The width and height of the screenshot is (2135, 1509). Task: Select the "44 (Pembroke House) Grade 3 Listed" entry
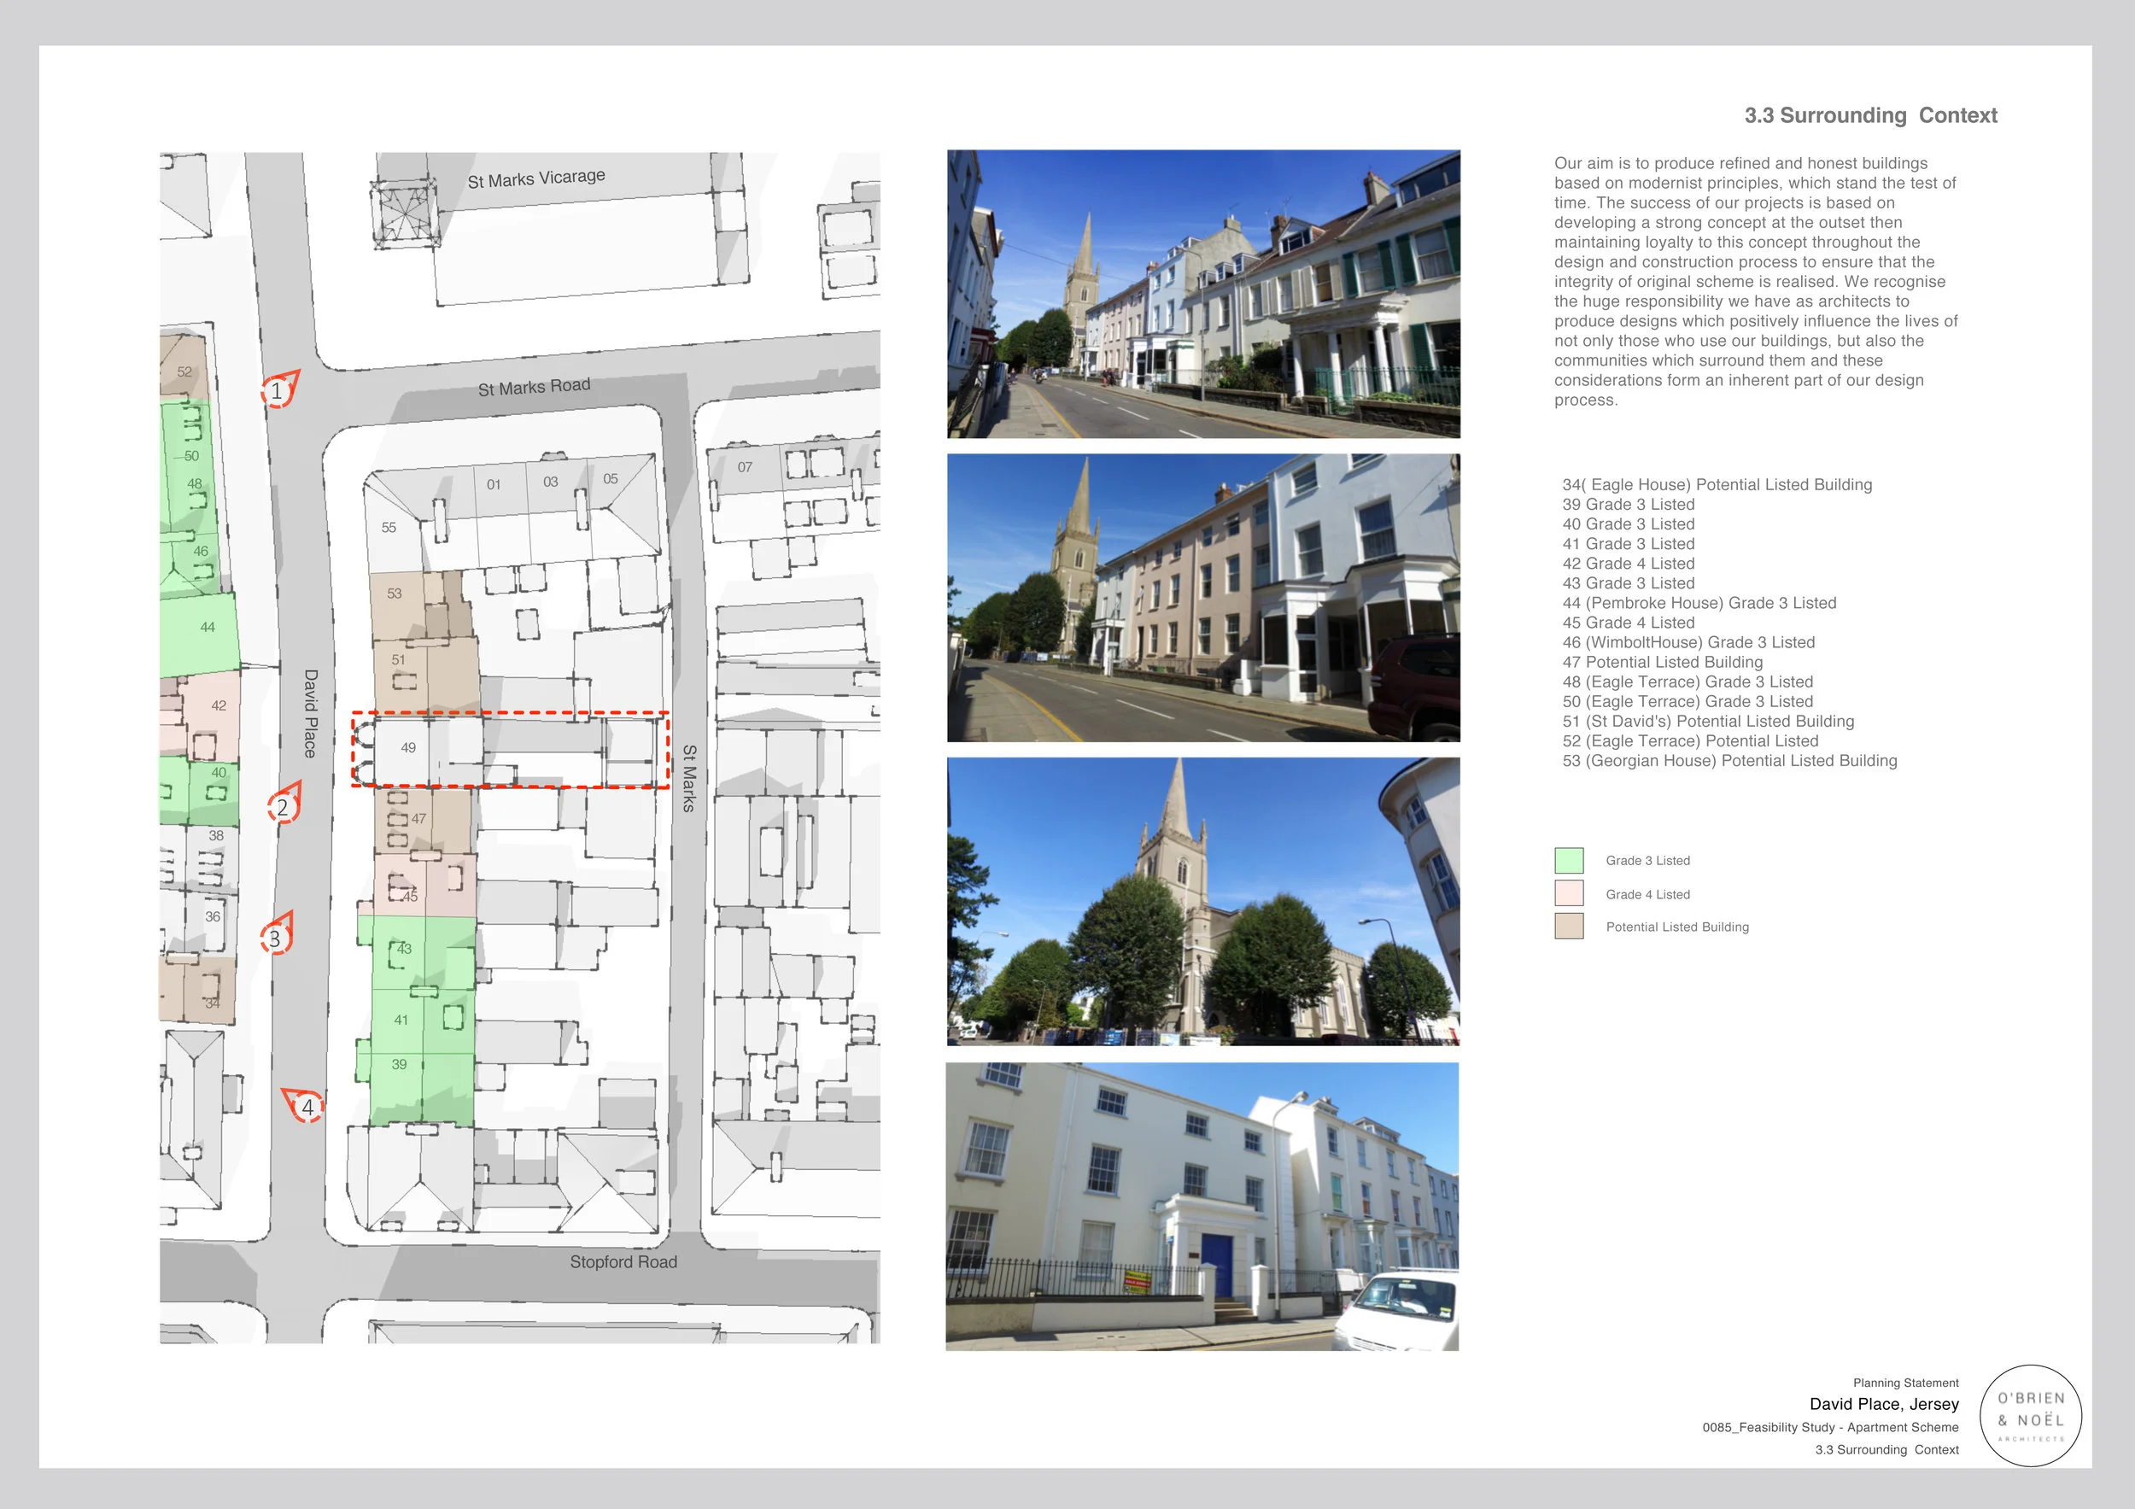tap(1701, 602)
